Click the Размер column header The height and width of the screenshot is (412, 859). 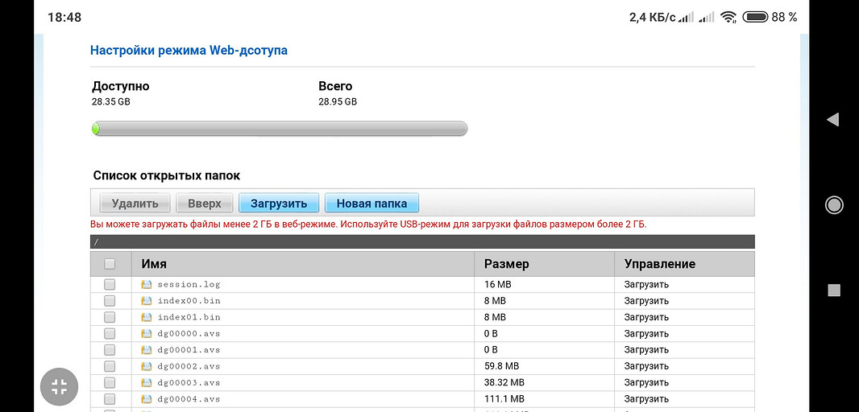(x=507, y=263)
